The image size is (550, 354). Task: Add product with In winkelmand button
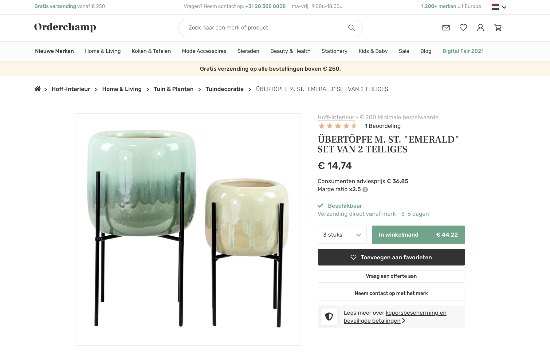(x=418, y=235)
